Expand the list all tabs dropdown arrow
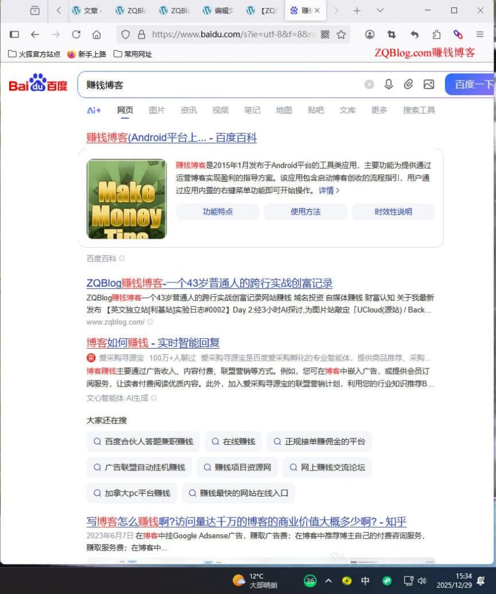496x594 pixels. [380, 10]
